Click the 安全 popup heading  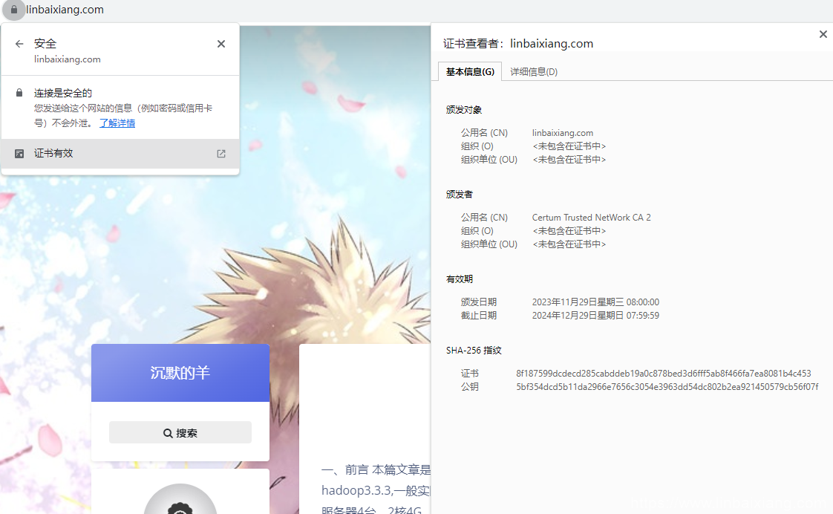[45, 44]
